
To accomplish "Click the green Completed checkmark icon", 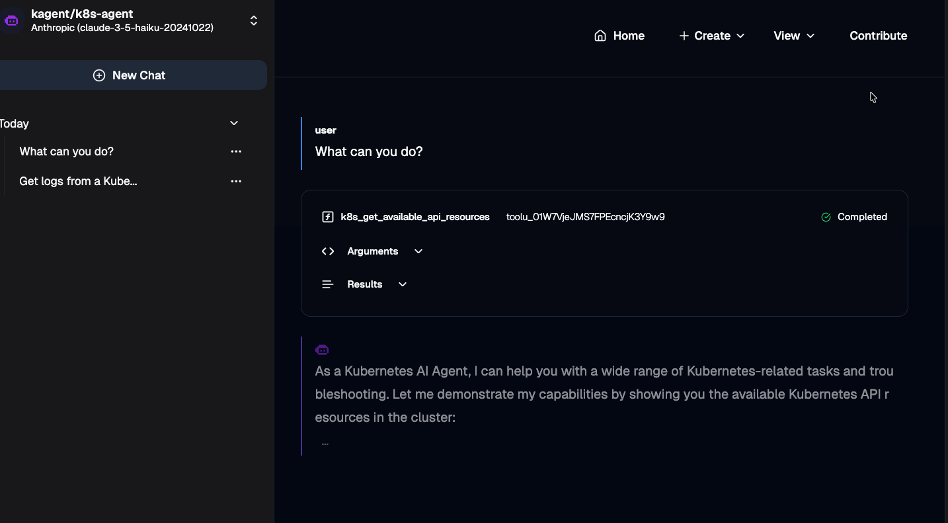I will pos(826,217).
